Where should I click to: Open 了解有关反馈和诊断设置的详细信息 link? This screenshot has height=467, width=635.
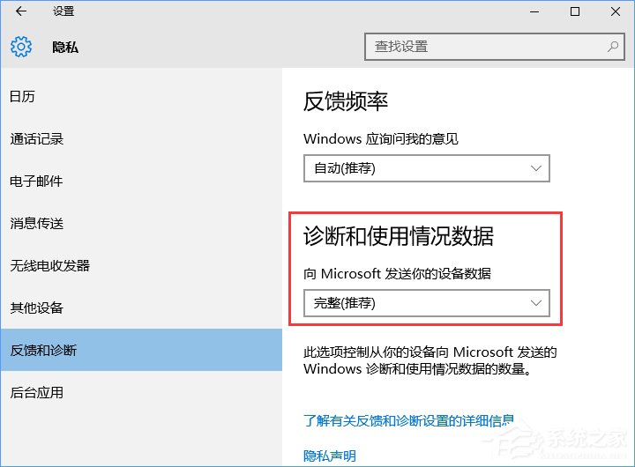(x=408, y=421)
